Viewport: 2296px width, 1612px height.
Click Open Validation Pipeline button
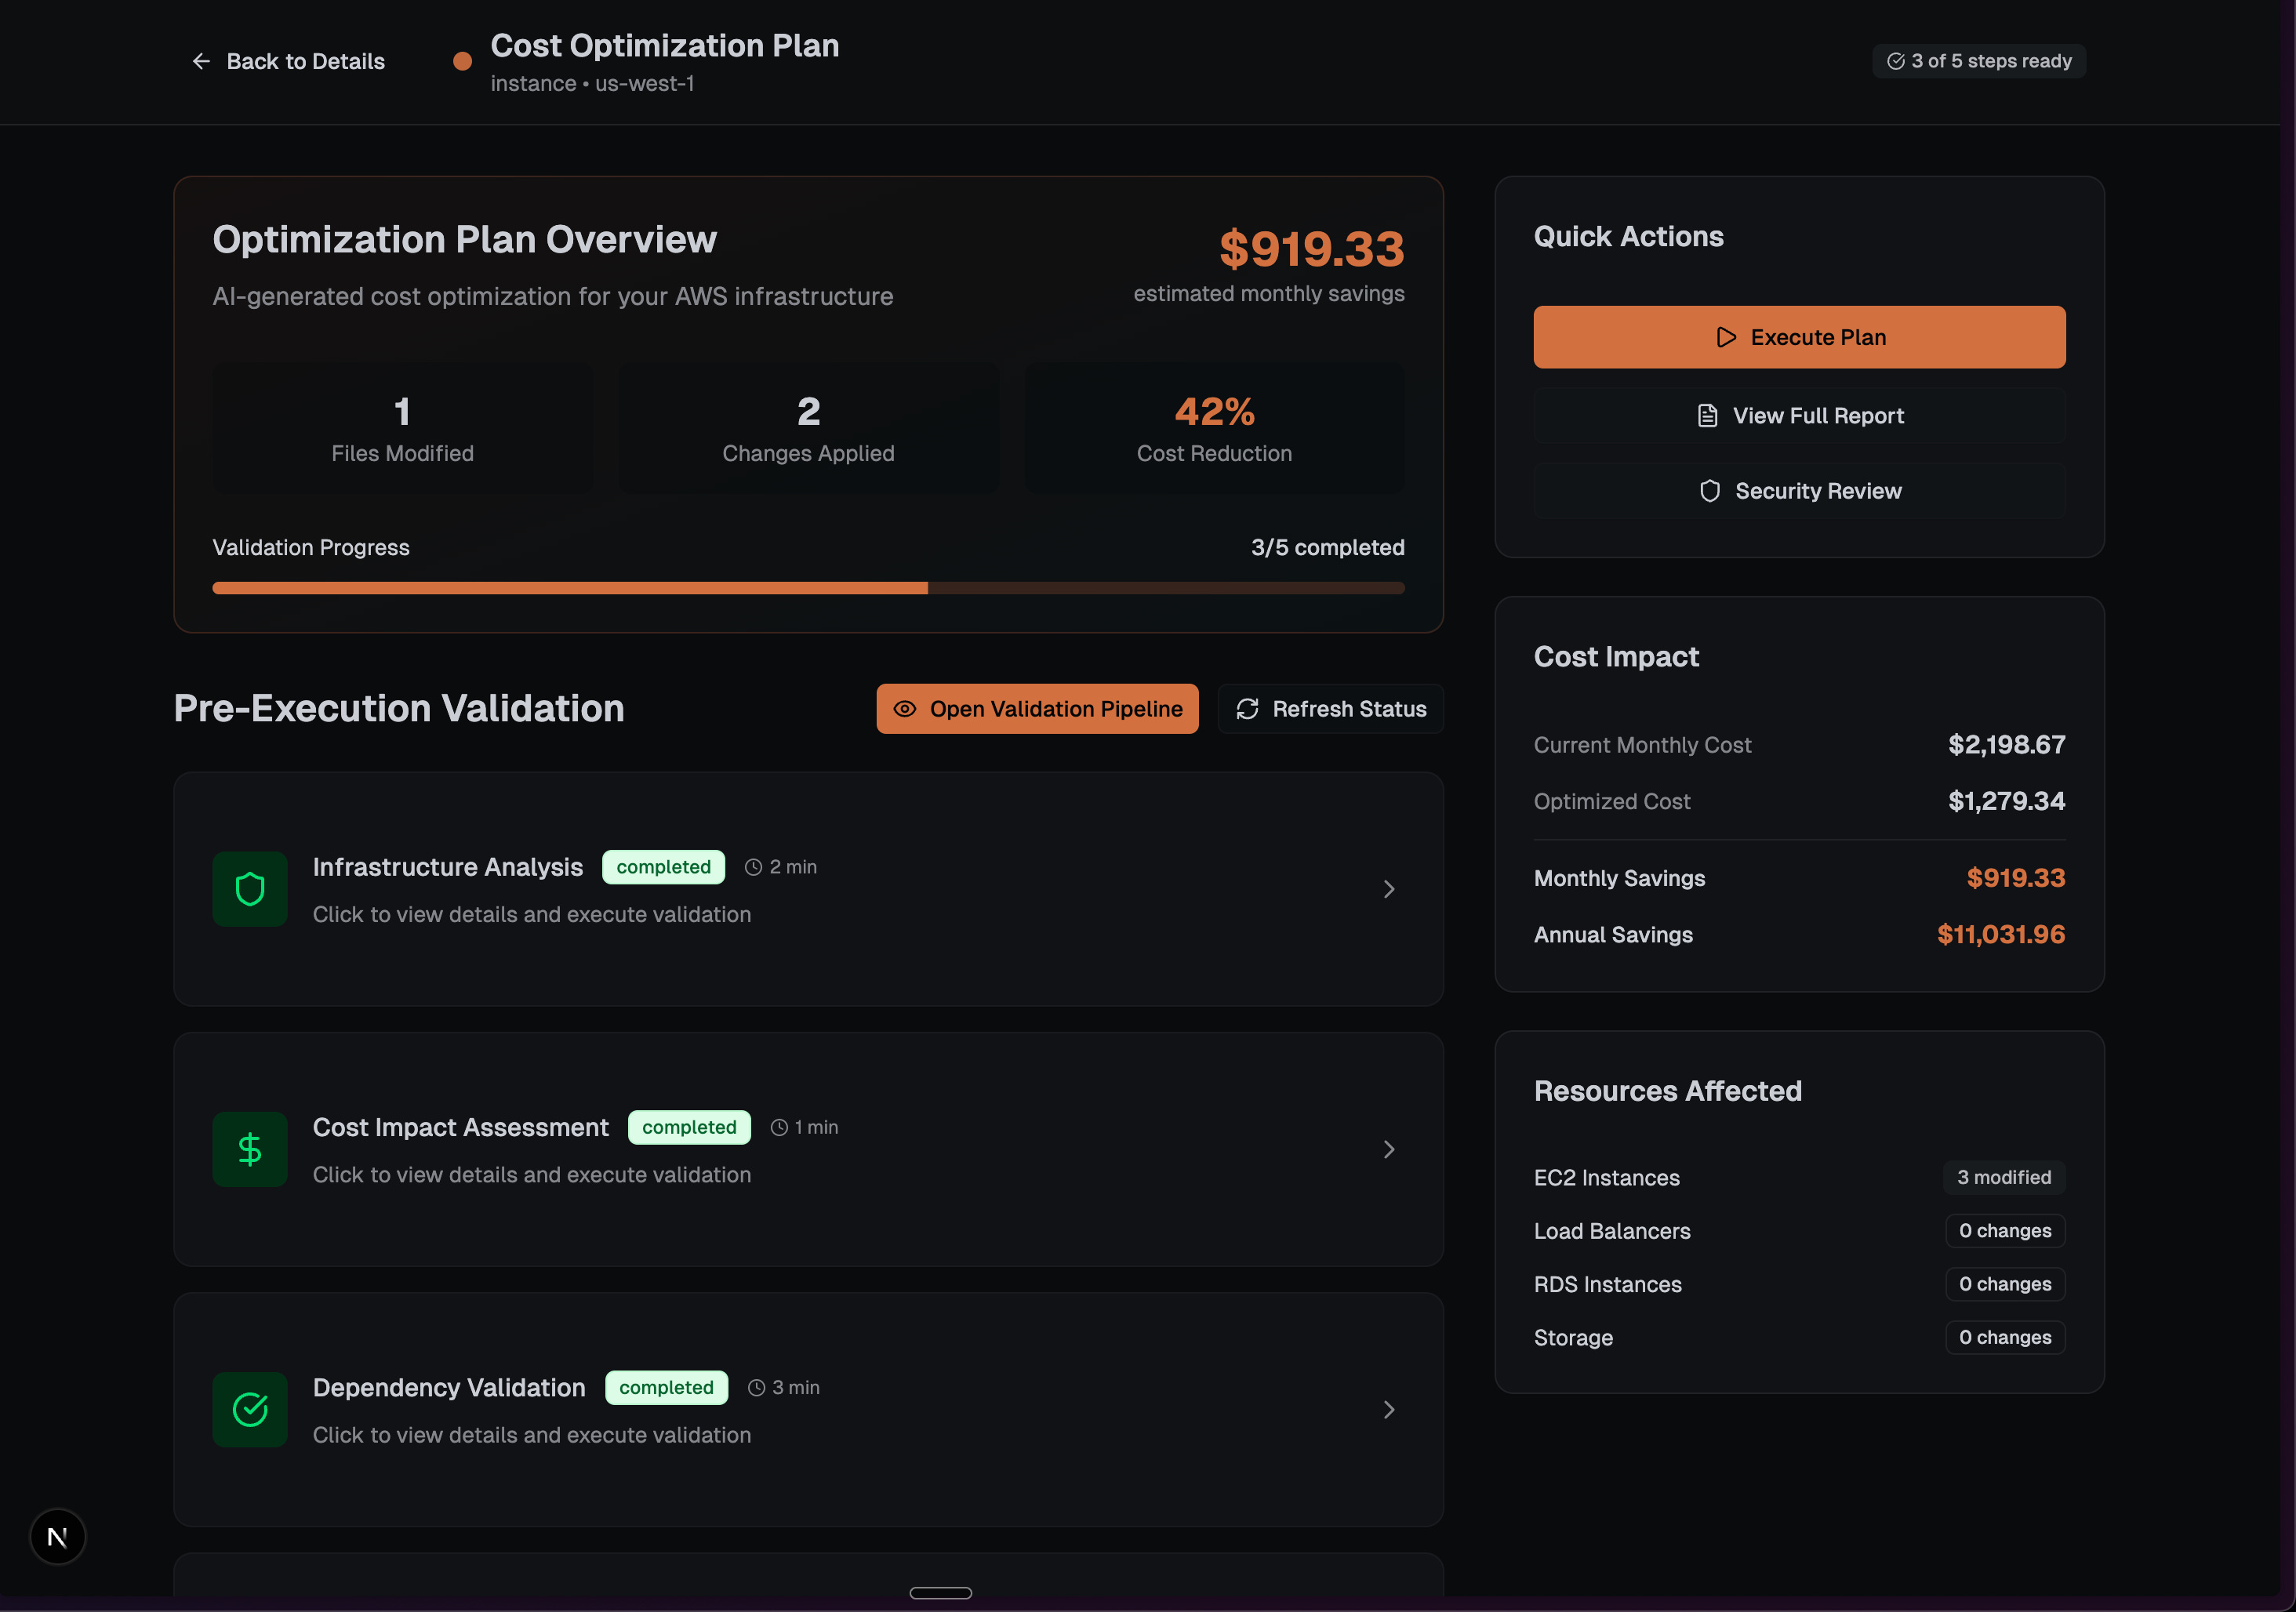(1037, 709)
